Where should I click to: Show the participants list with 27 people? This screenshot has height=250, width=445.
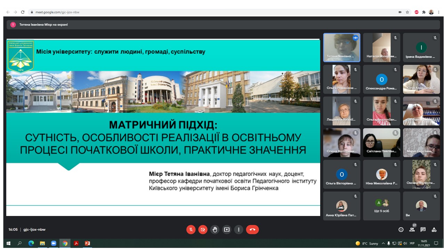click(x=412, y=230)
